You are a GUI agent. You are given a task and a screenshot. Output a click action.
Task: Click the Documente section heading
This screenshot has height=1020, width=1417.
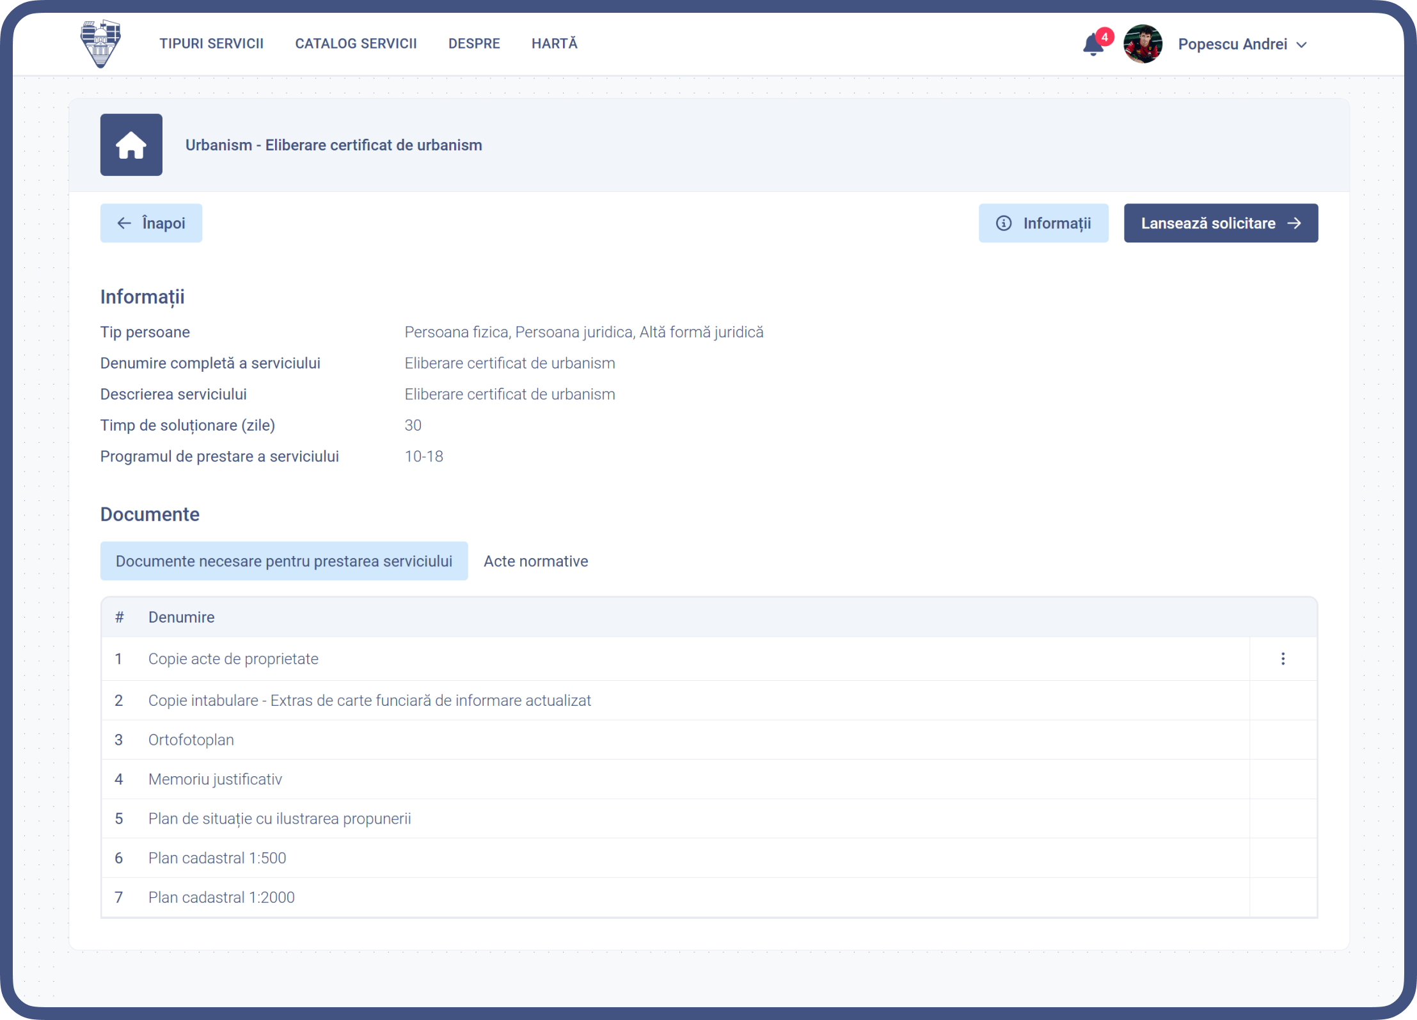point(150,514)
